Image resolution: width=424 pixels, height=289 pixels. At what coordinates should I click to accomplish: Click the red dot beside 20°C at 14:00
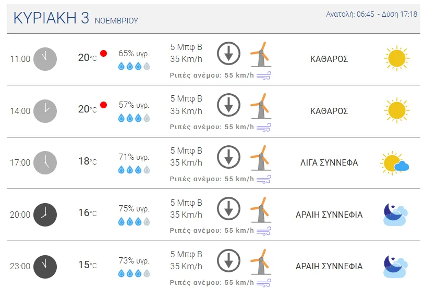pos(103,105)
